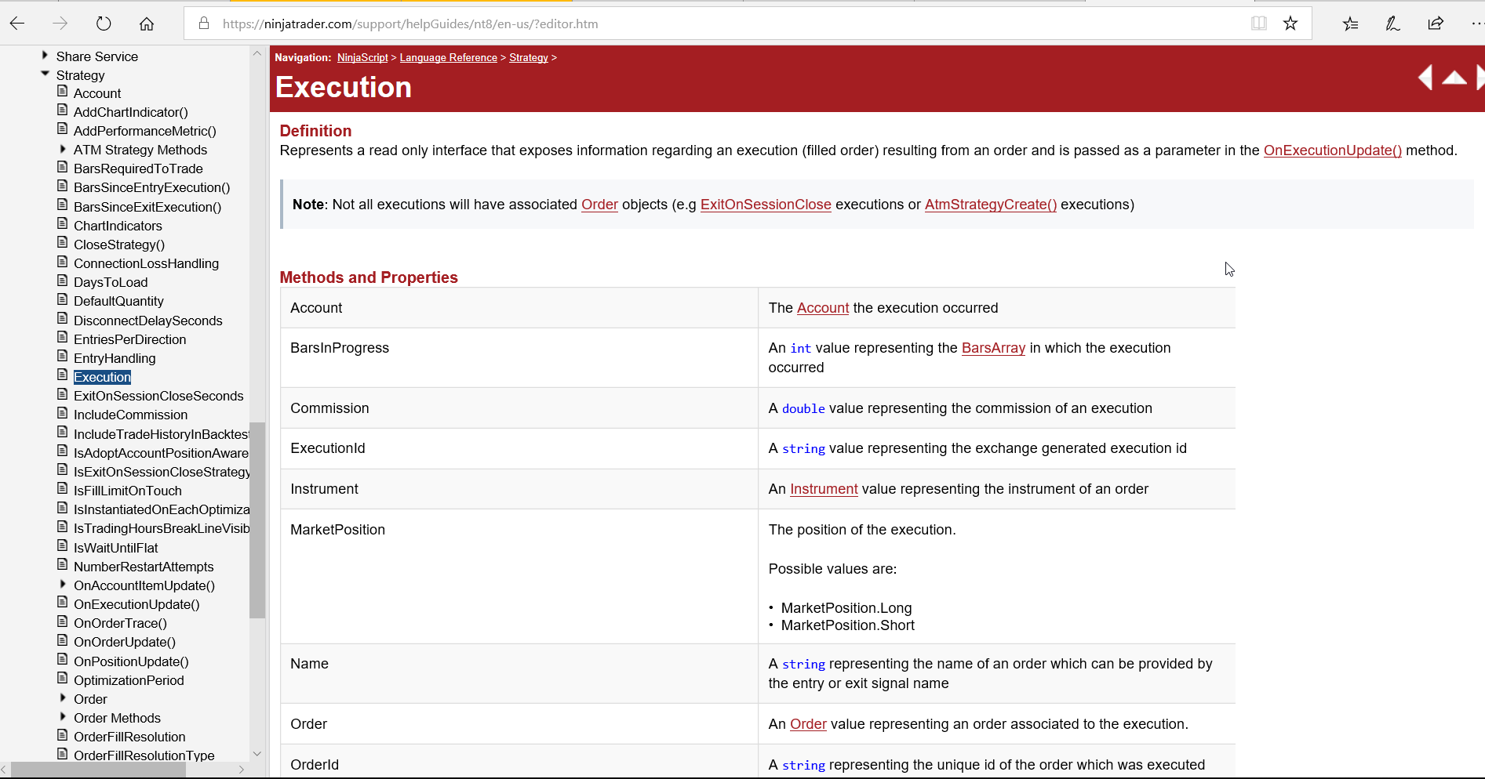Screen dimensions: 1485x779
Task: Collapse the Strategy tree node
Action: 45,74
